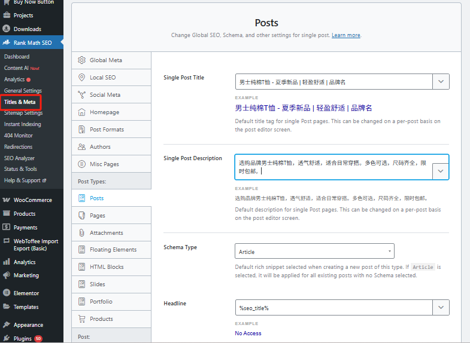Screen dimensions: 470x343
Task: Follow the Learn more link
Action: pyautogui.click(x=345, y=35)
